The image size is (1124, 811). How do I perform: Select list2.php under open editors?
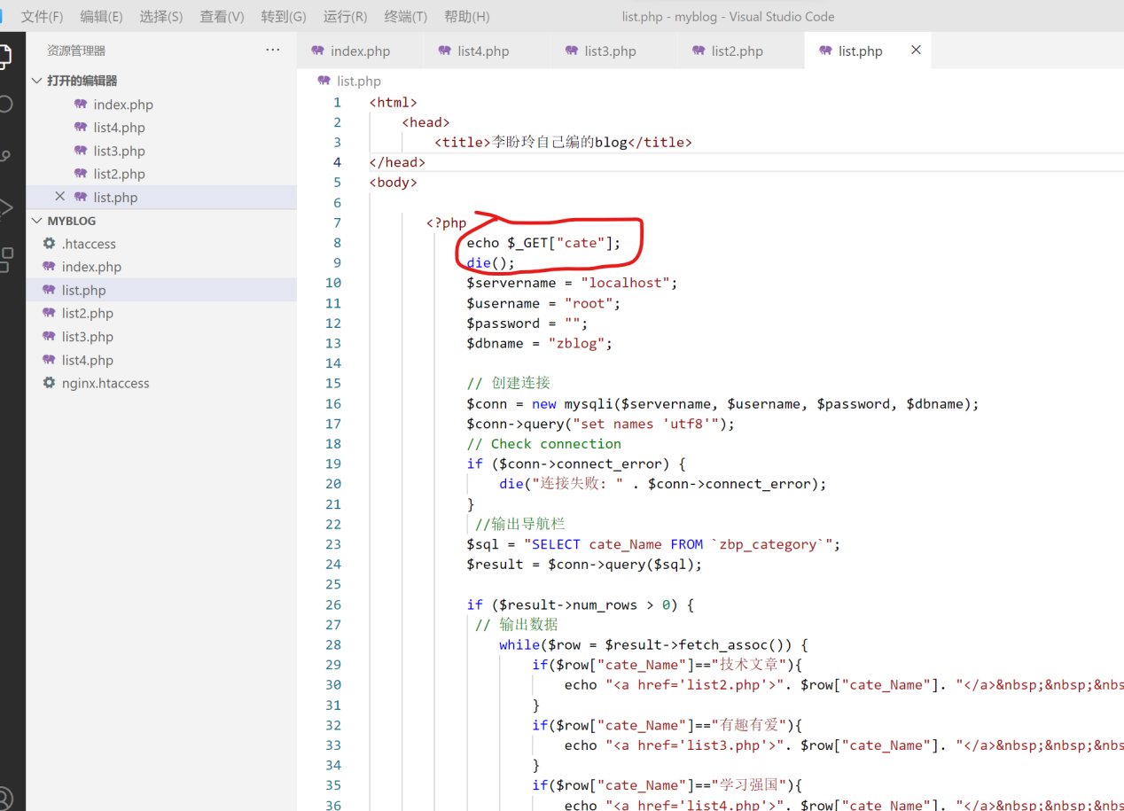point(119,174)
